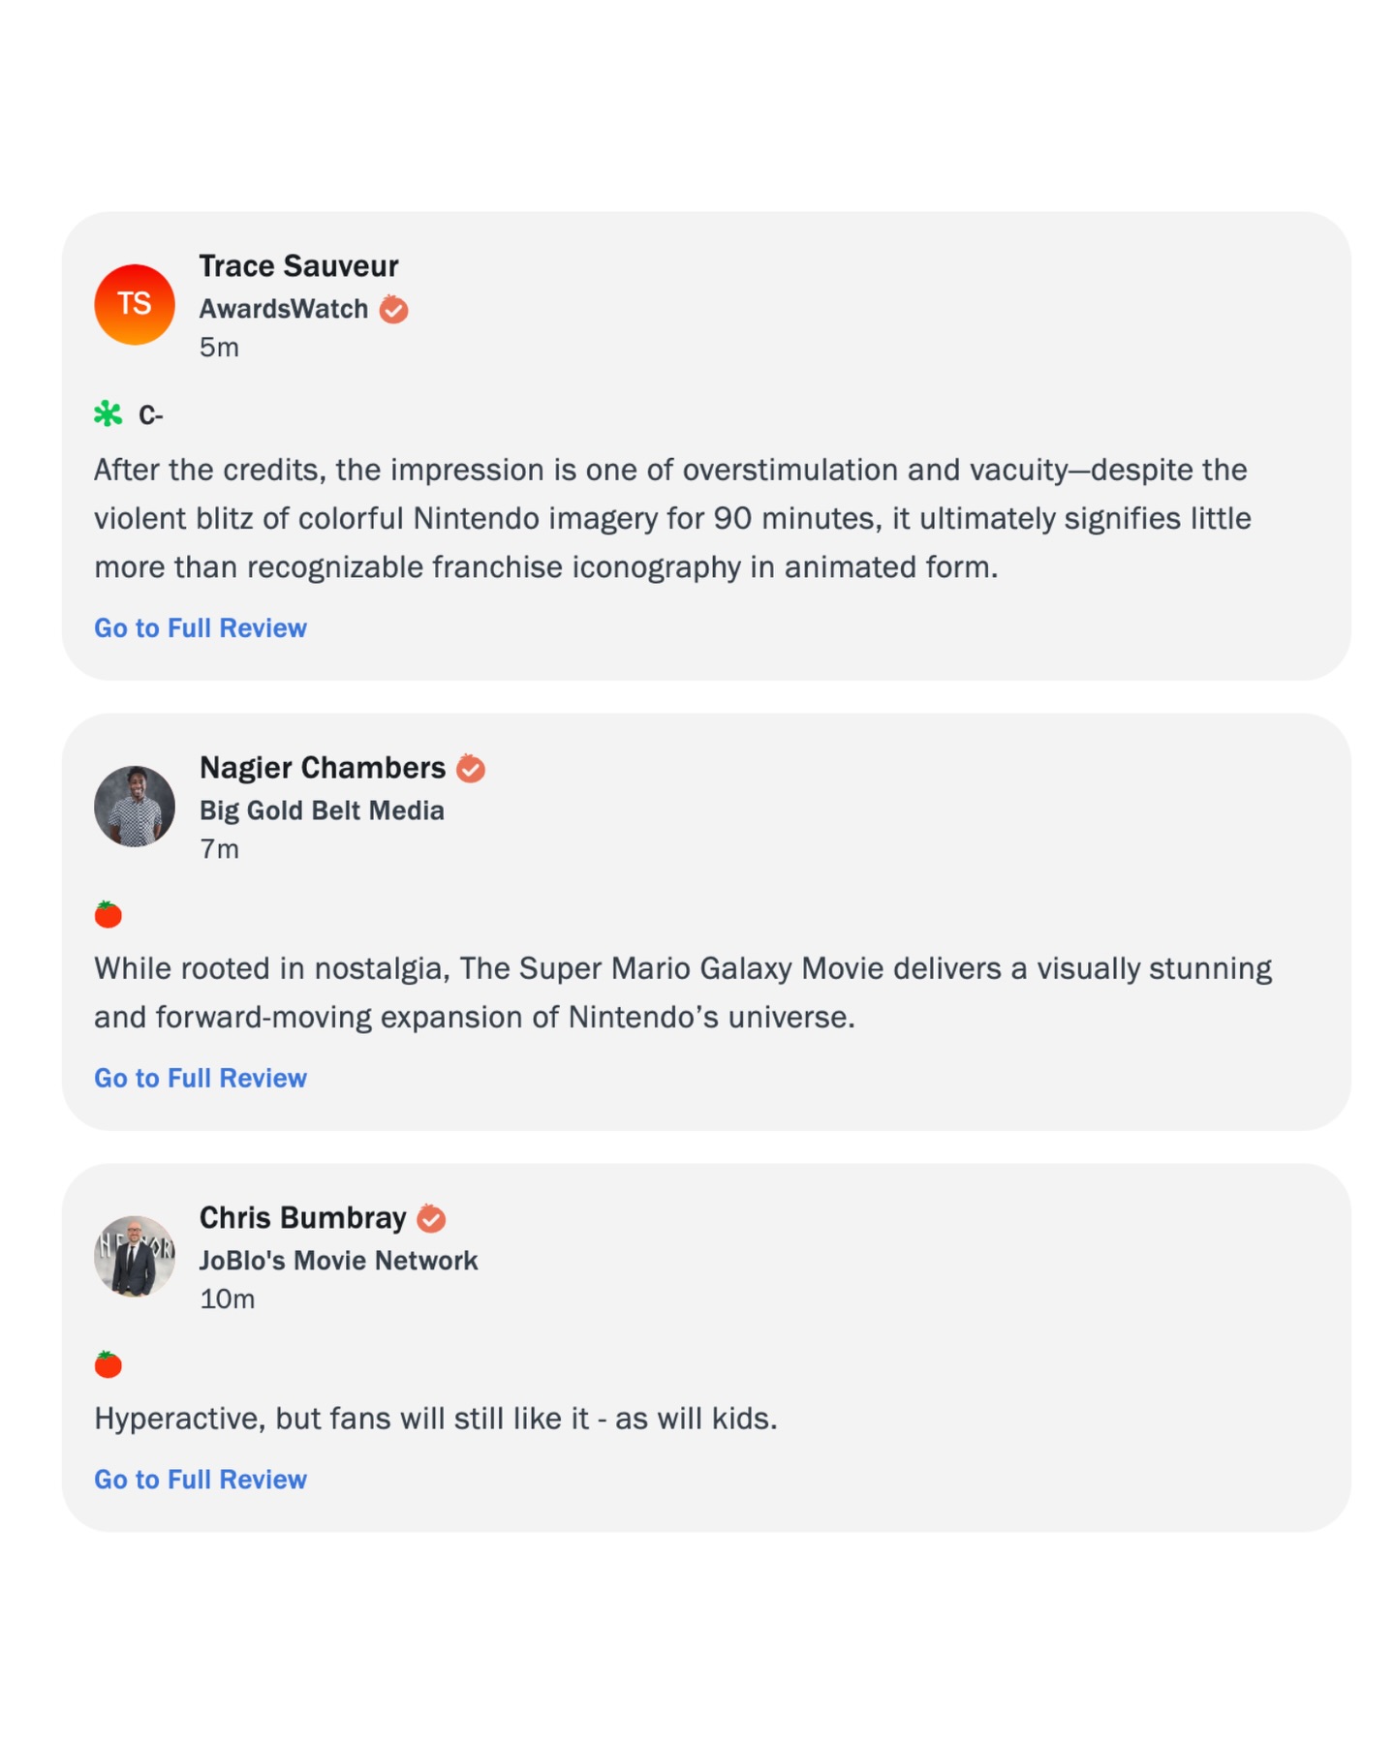Image resolution: width=1395 pixels, height=1741 pixels.
Task: Open Chris Bumbray's critic name
Action: coord(302,1217)
